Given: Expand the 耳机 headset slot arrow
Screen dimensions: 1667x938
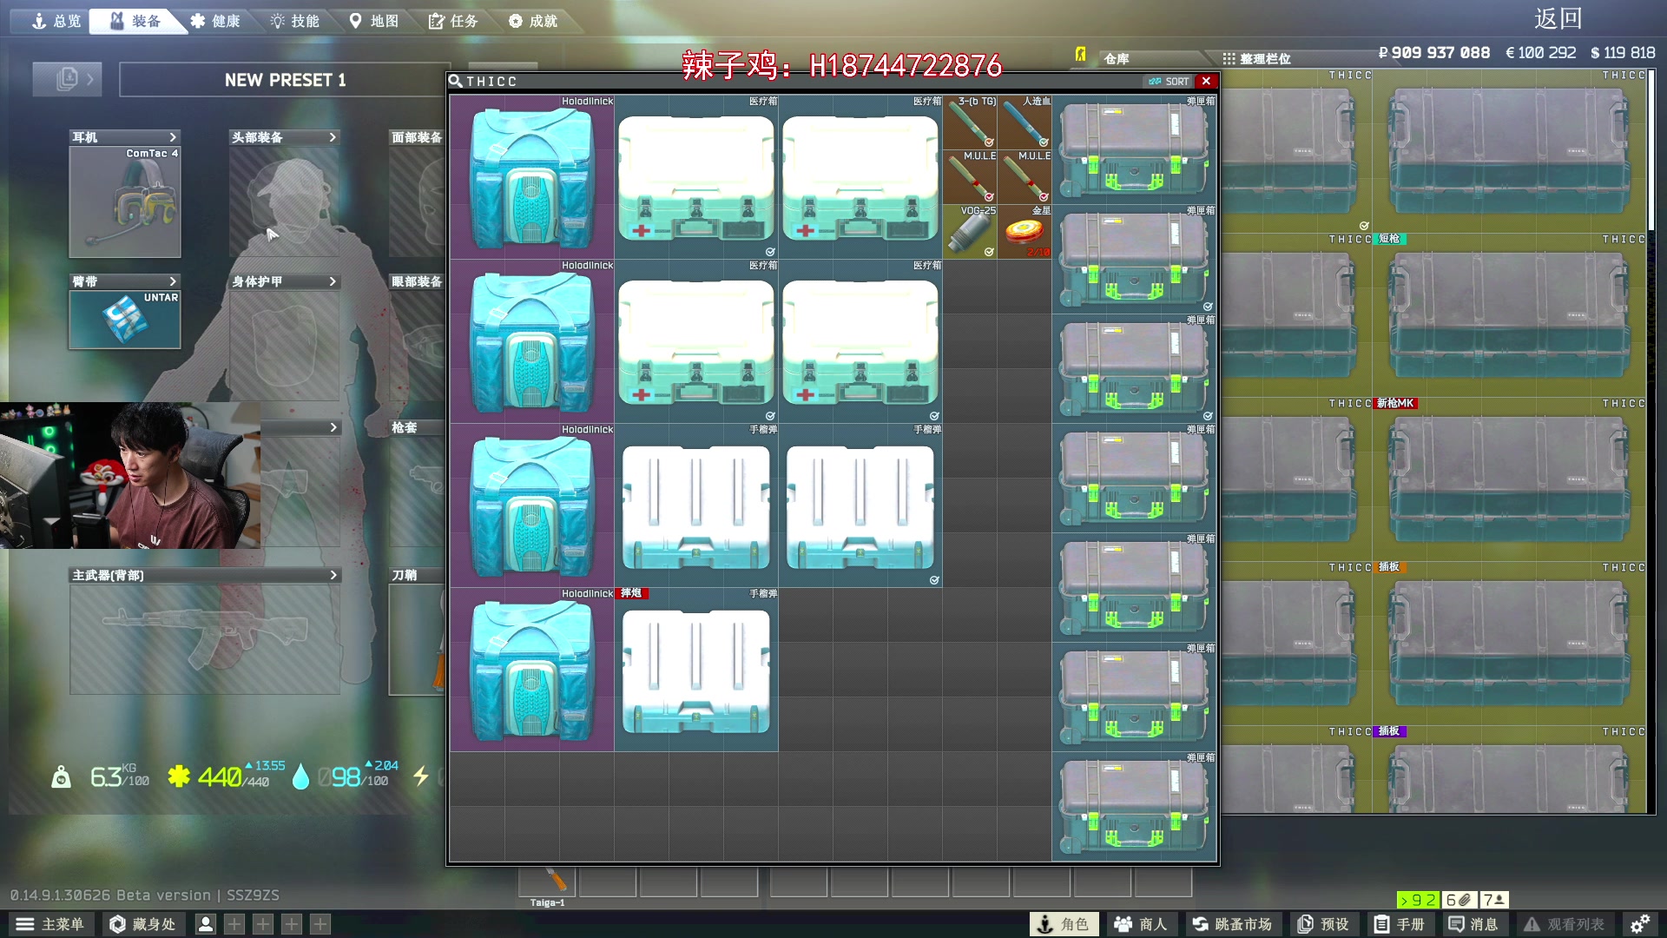Looking at the screenshot, I should (173, 137).
